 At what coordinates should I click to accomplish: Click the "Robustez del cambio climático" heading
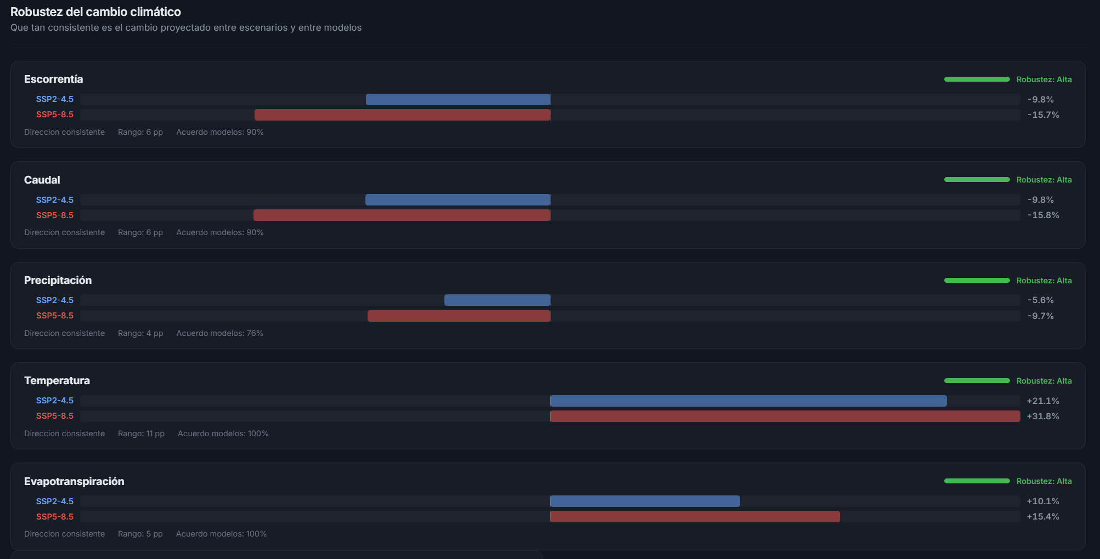[95, 12]
